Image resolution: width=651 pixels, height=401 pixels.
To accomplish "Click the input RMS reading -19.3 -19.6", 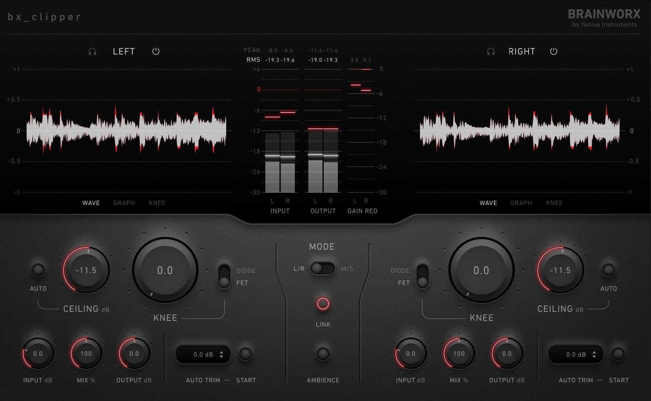I will pyautogui.click(x=280, y=60).
